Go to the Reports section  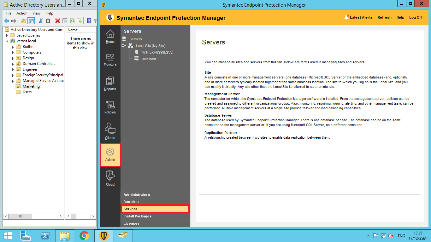(x=110, y=84)
